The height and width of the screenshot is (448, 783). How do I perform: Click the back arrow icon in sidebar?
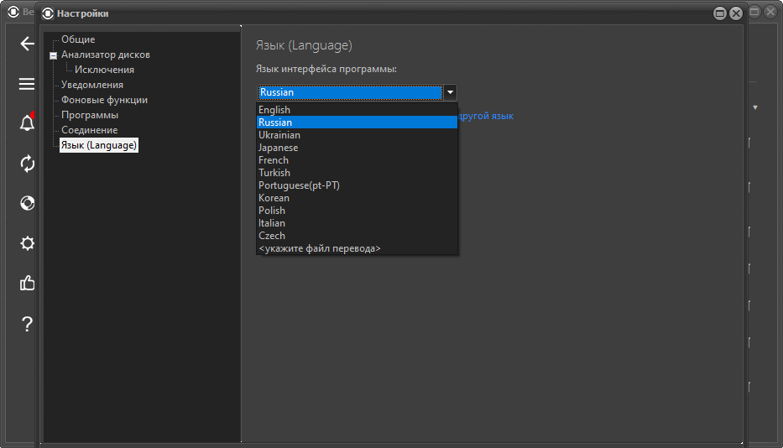coord(27,44)
